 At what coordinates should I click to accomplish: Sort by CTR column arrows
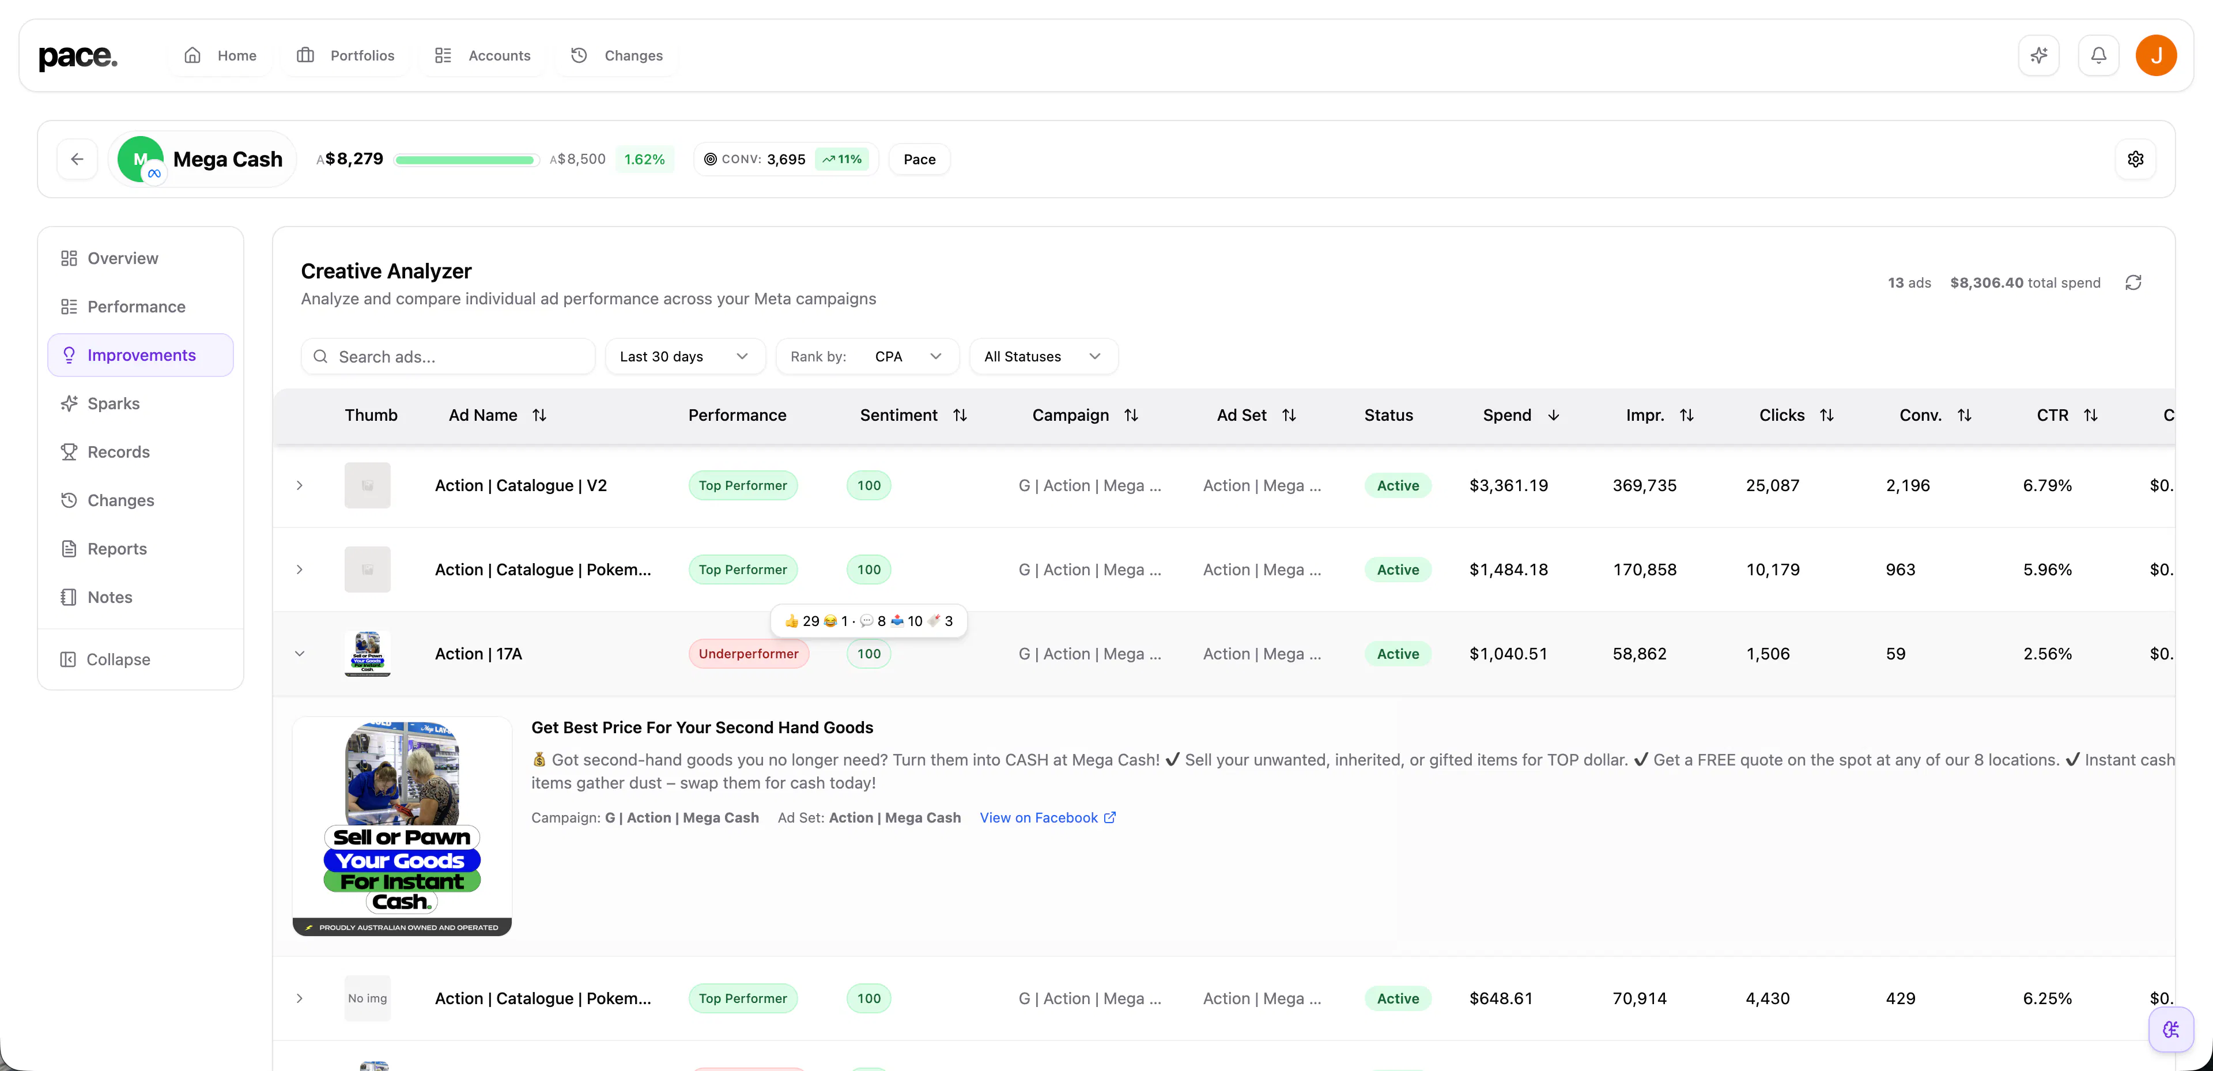[x=2091, y=415]
